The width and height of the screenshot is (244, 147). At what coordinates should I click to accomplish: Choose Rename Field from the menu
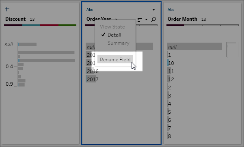click(x=115, y=59)
